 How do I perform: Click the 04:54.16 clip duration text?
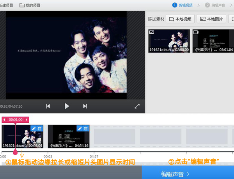coord(82,145)
